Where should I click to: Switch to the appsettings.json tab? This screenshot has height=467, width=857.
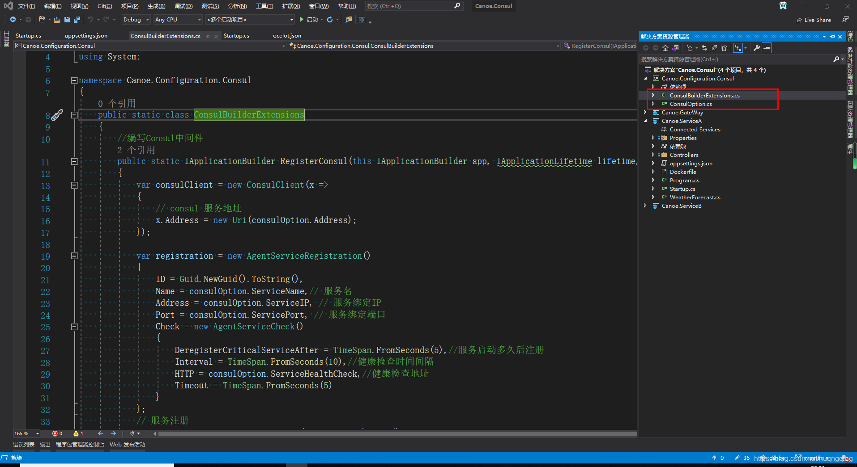coord(86,36)
